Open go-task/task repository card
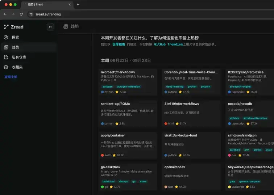Screen dimensions: 274x195 tap(128, 177)
